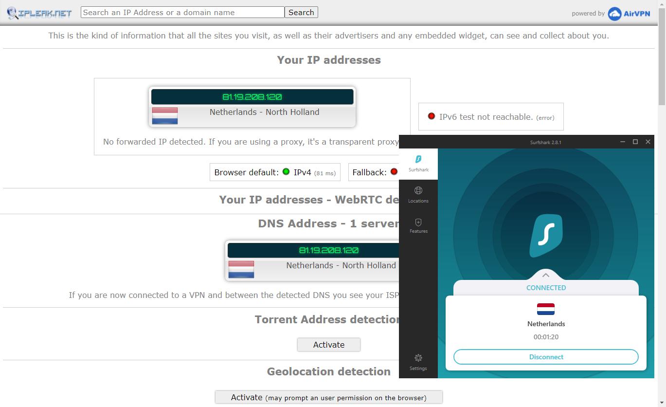Select the Surfshark home sidebar icon
The height and width of the screenshot is (407, 666).
pyautogui.click(x=418, y=164)
